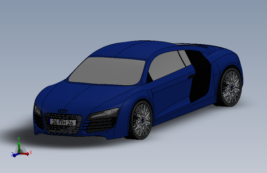The image size is (267, 173).
Task: Select the rear wheel rim
Action: (x=231, y=87)
